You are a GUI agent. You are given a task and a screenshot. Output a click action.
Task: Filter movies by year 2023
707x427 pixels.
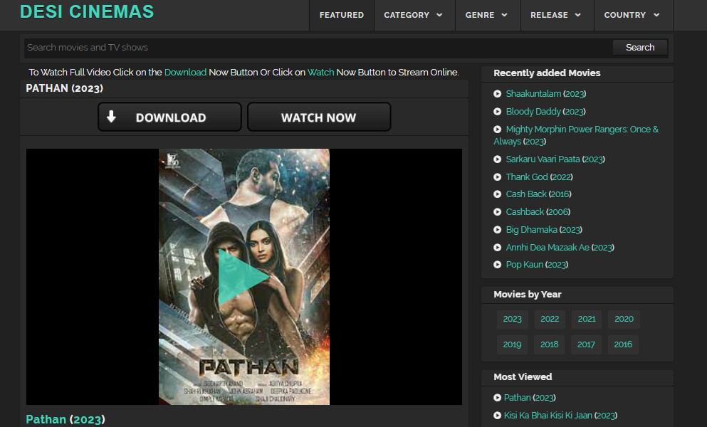click(512, 319)
